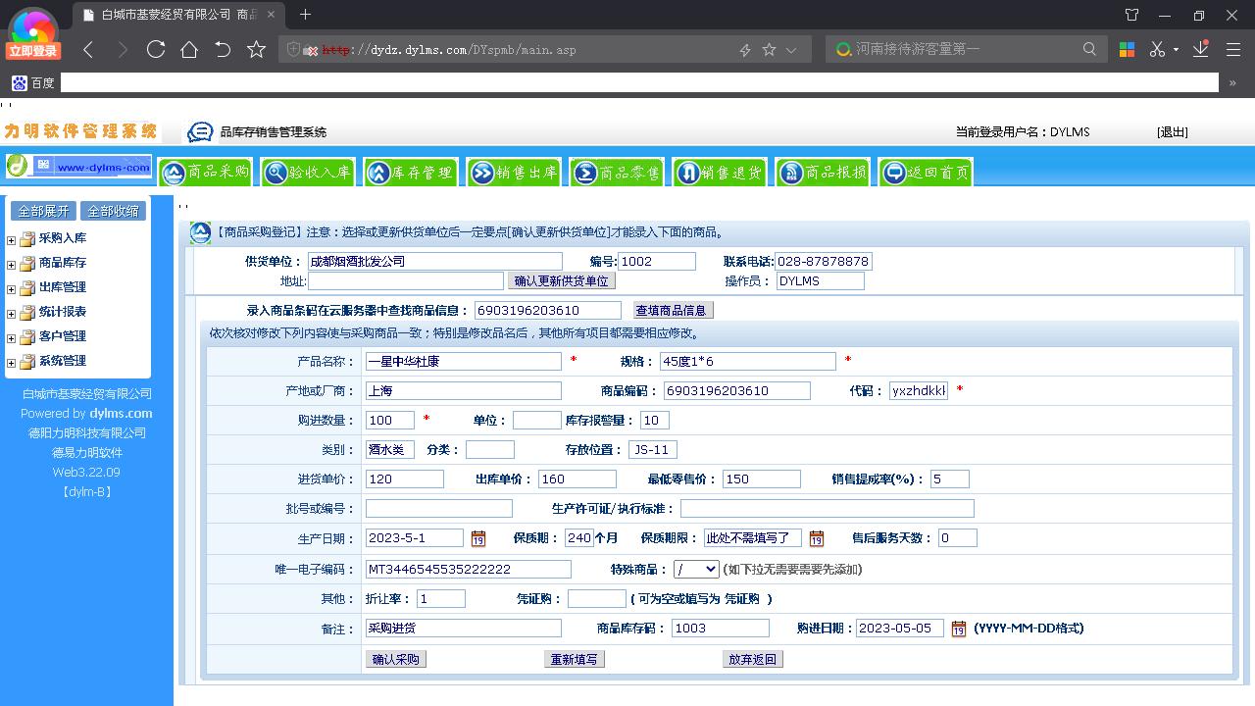Expand the 系统管理 tree node
1255x706 pixels.
pyautogui.click(x=10, y=361)
